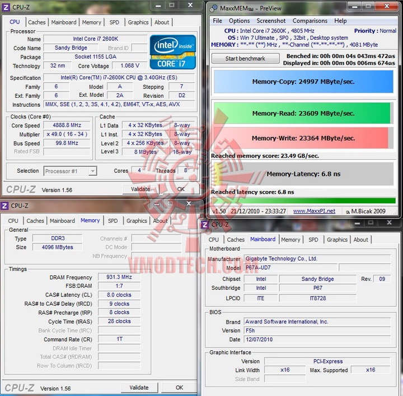Screen dimensions: 403x396
Task: Click the Memory-Latency result bar
Action: coord(303,174)
